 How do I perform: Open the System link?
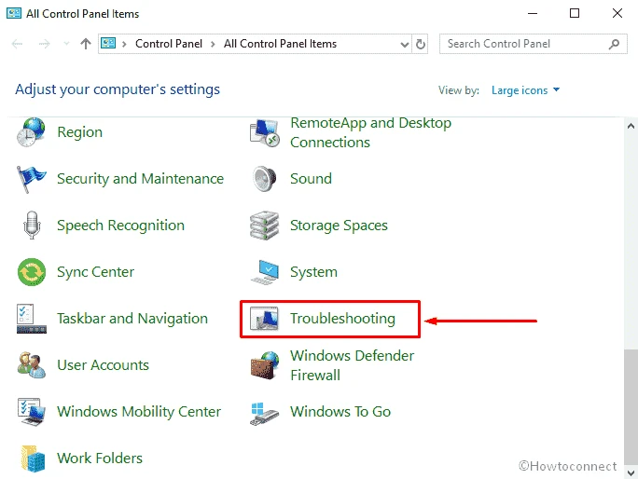(313, 272)
